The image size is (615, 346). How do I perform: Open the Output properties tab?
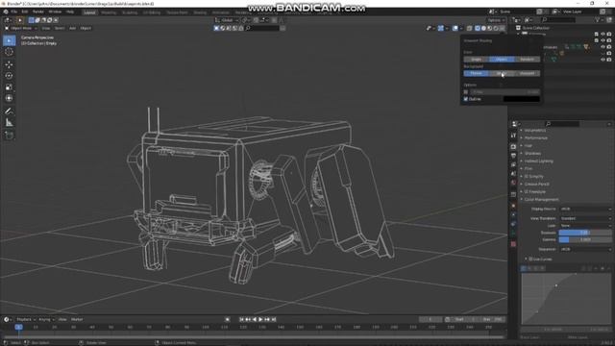(513, 156)
